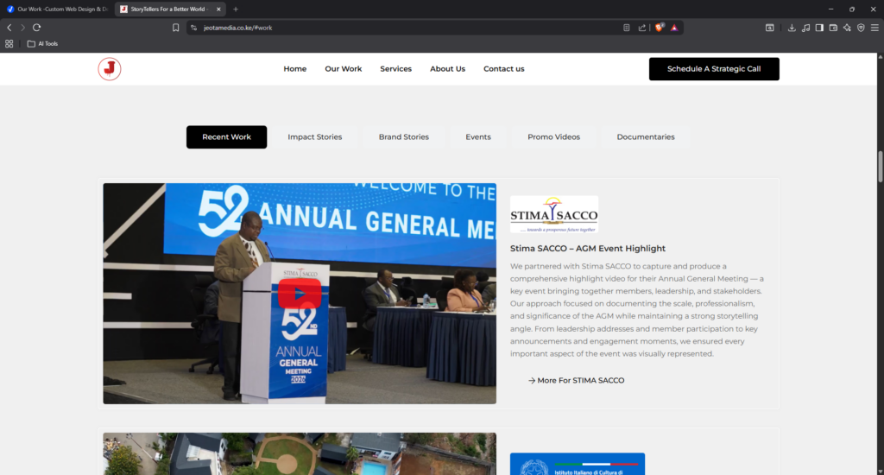Open Brave Rewards triangle icon

[674, 28]
